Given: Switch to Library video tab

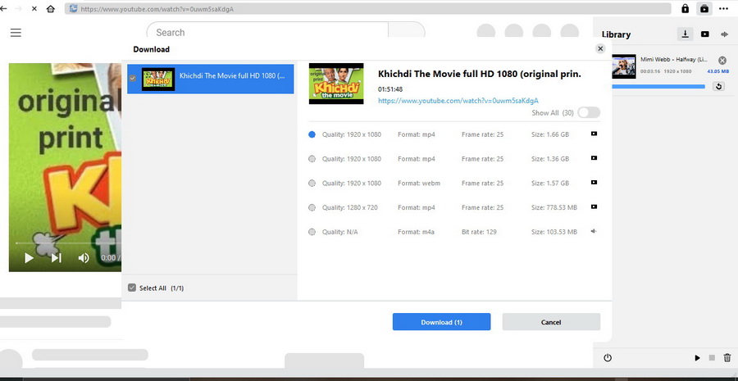Looking at the screenshot, I should click(x=704, y=34).
